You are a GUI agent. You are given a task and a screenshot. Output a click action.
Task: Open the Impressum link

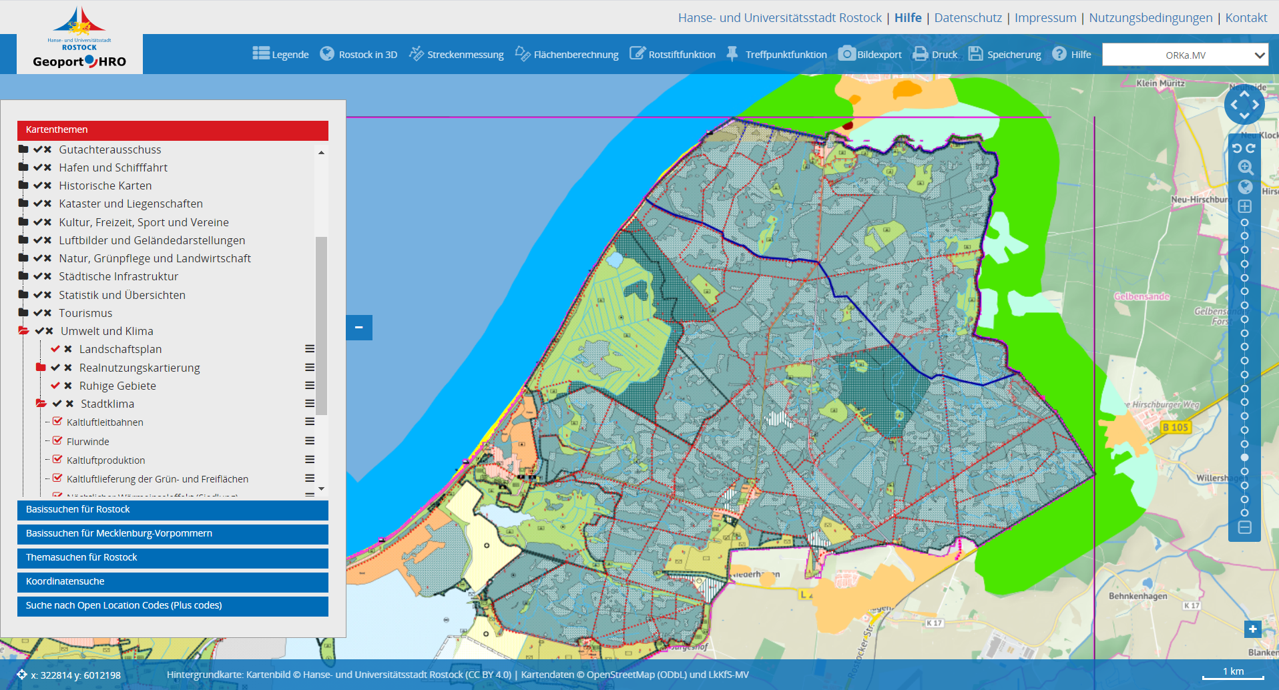point(1045,18)
